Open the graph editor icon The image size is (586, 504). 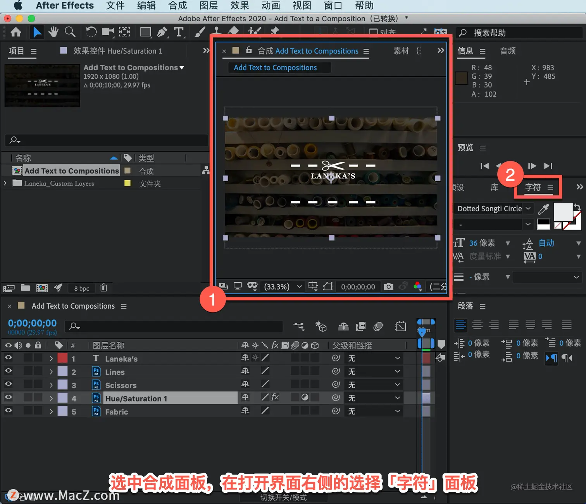401,326
